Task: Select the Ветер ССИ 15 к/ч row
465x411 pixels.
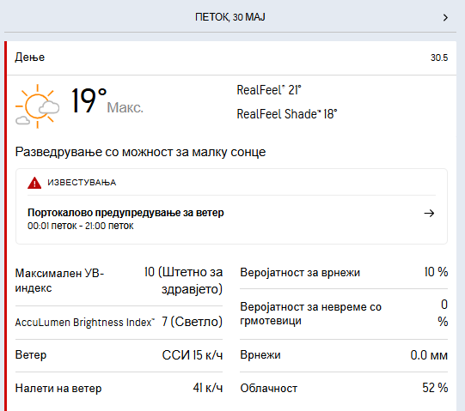Action: [x=119, y=354]
